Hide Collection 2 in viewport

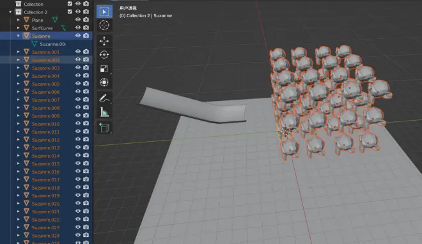pyautogui.click(x=78, y=11)
